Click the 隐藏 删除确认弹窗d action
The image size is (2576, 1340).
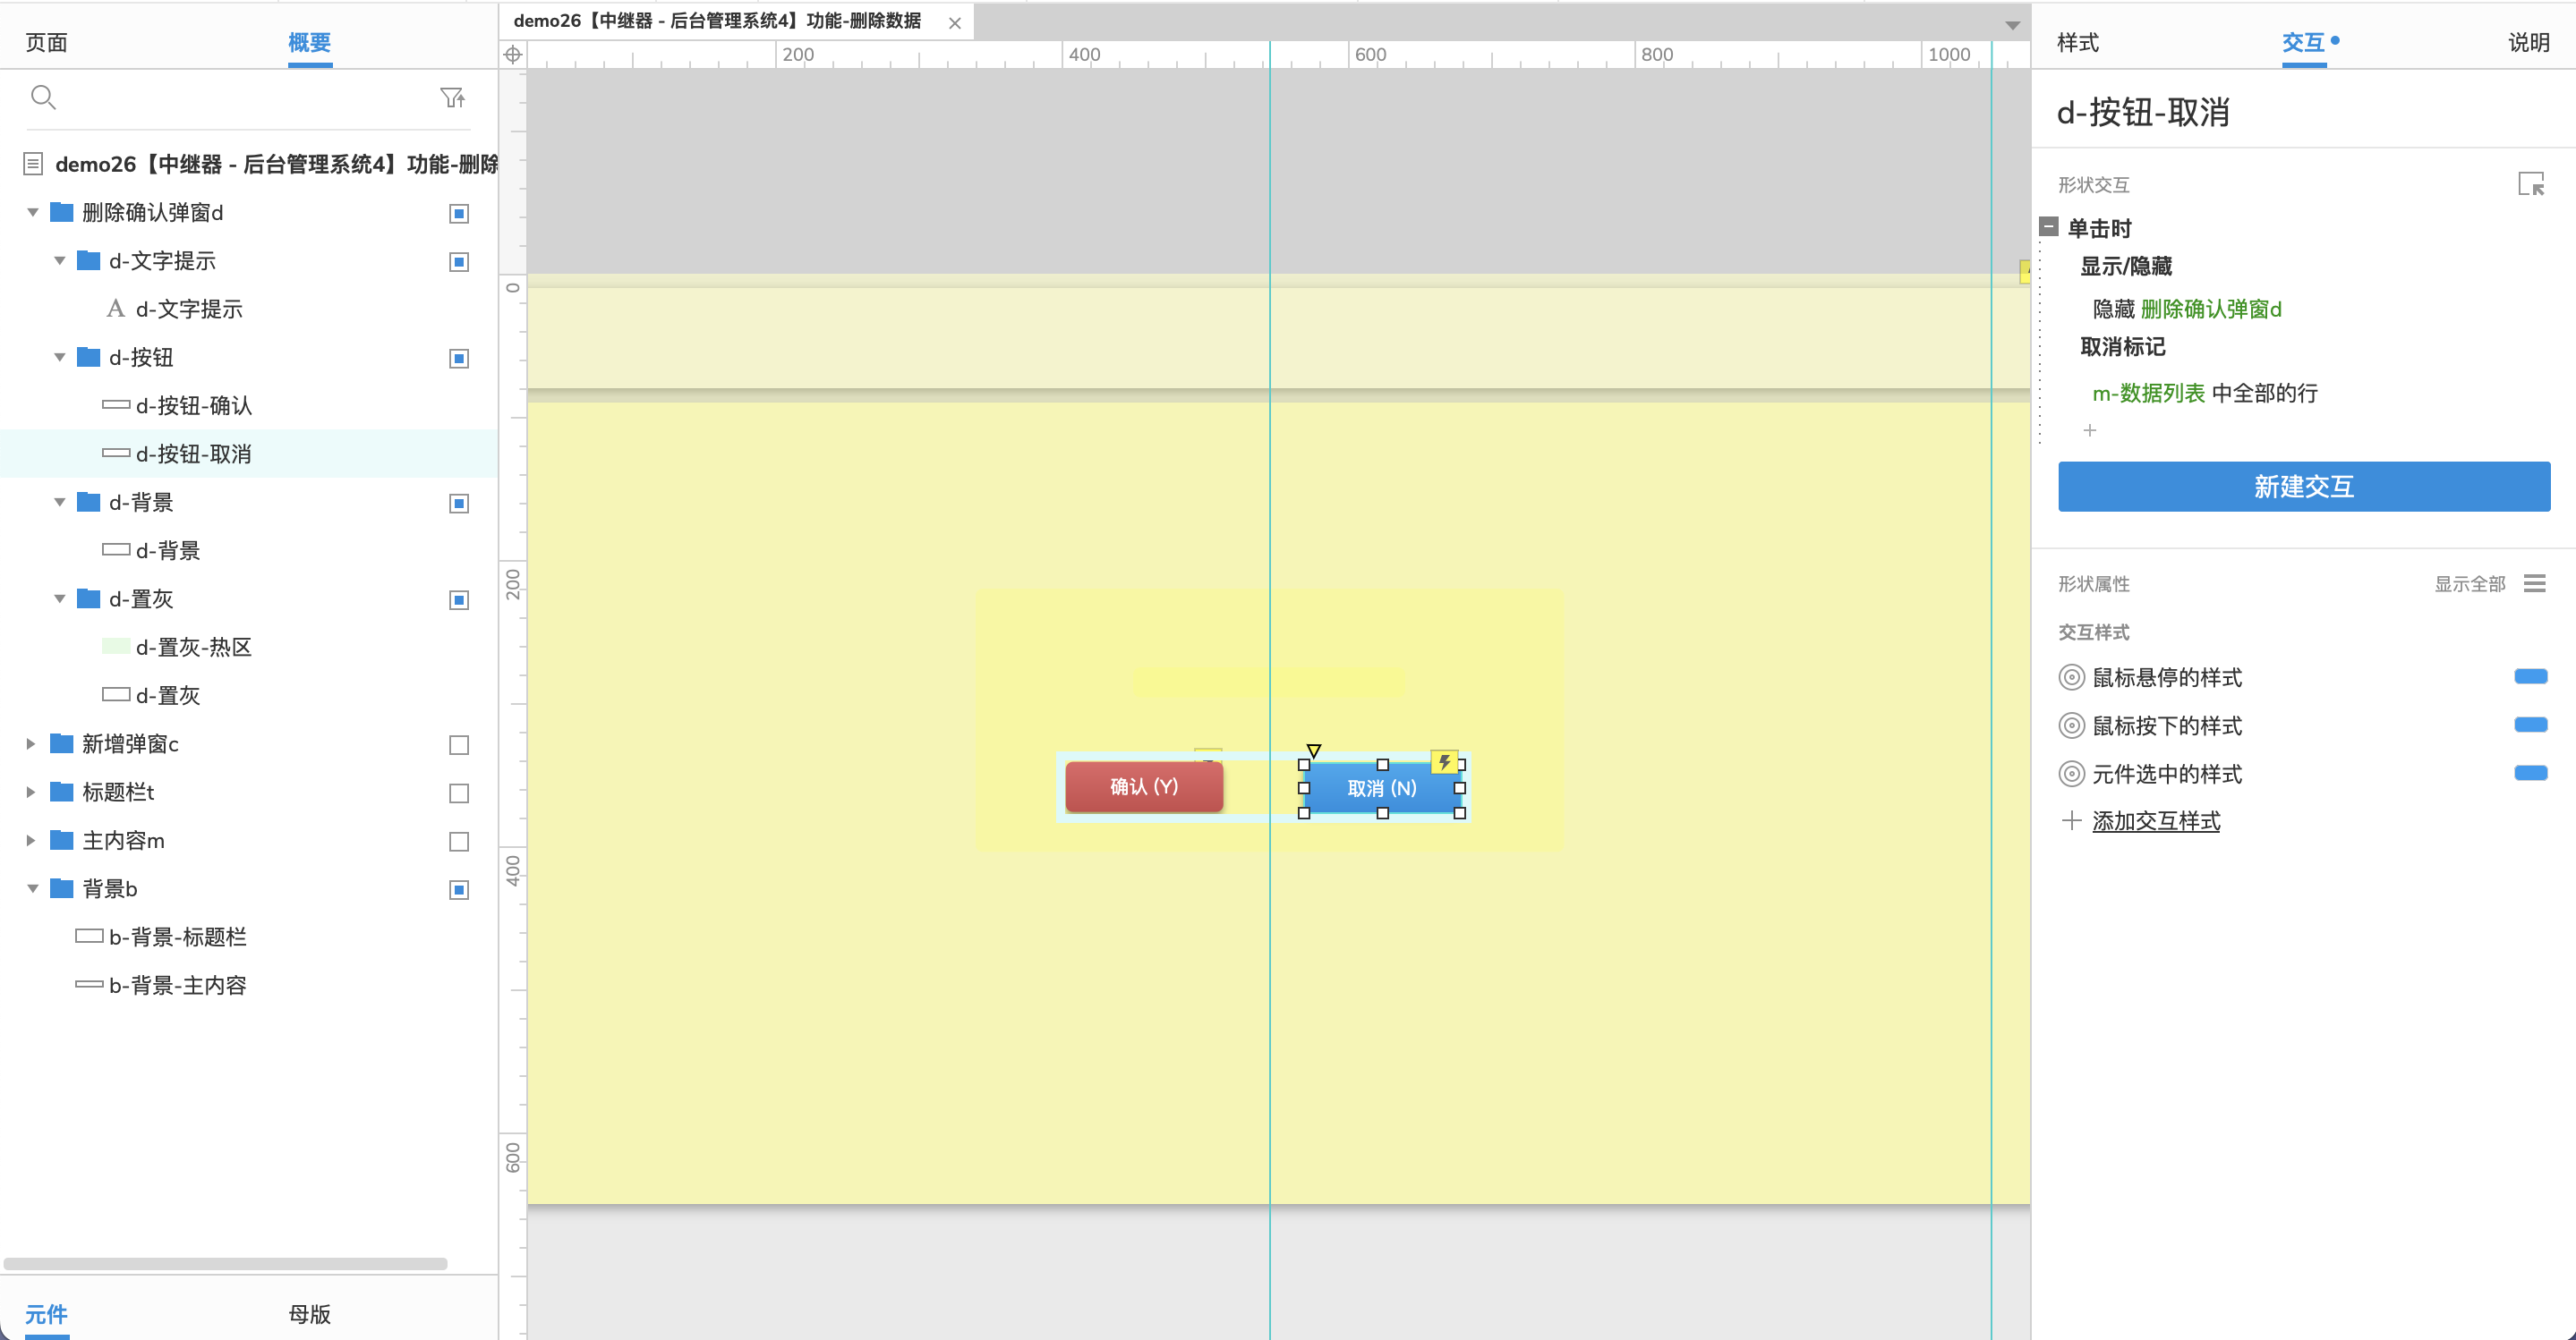coord(2187,310)
